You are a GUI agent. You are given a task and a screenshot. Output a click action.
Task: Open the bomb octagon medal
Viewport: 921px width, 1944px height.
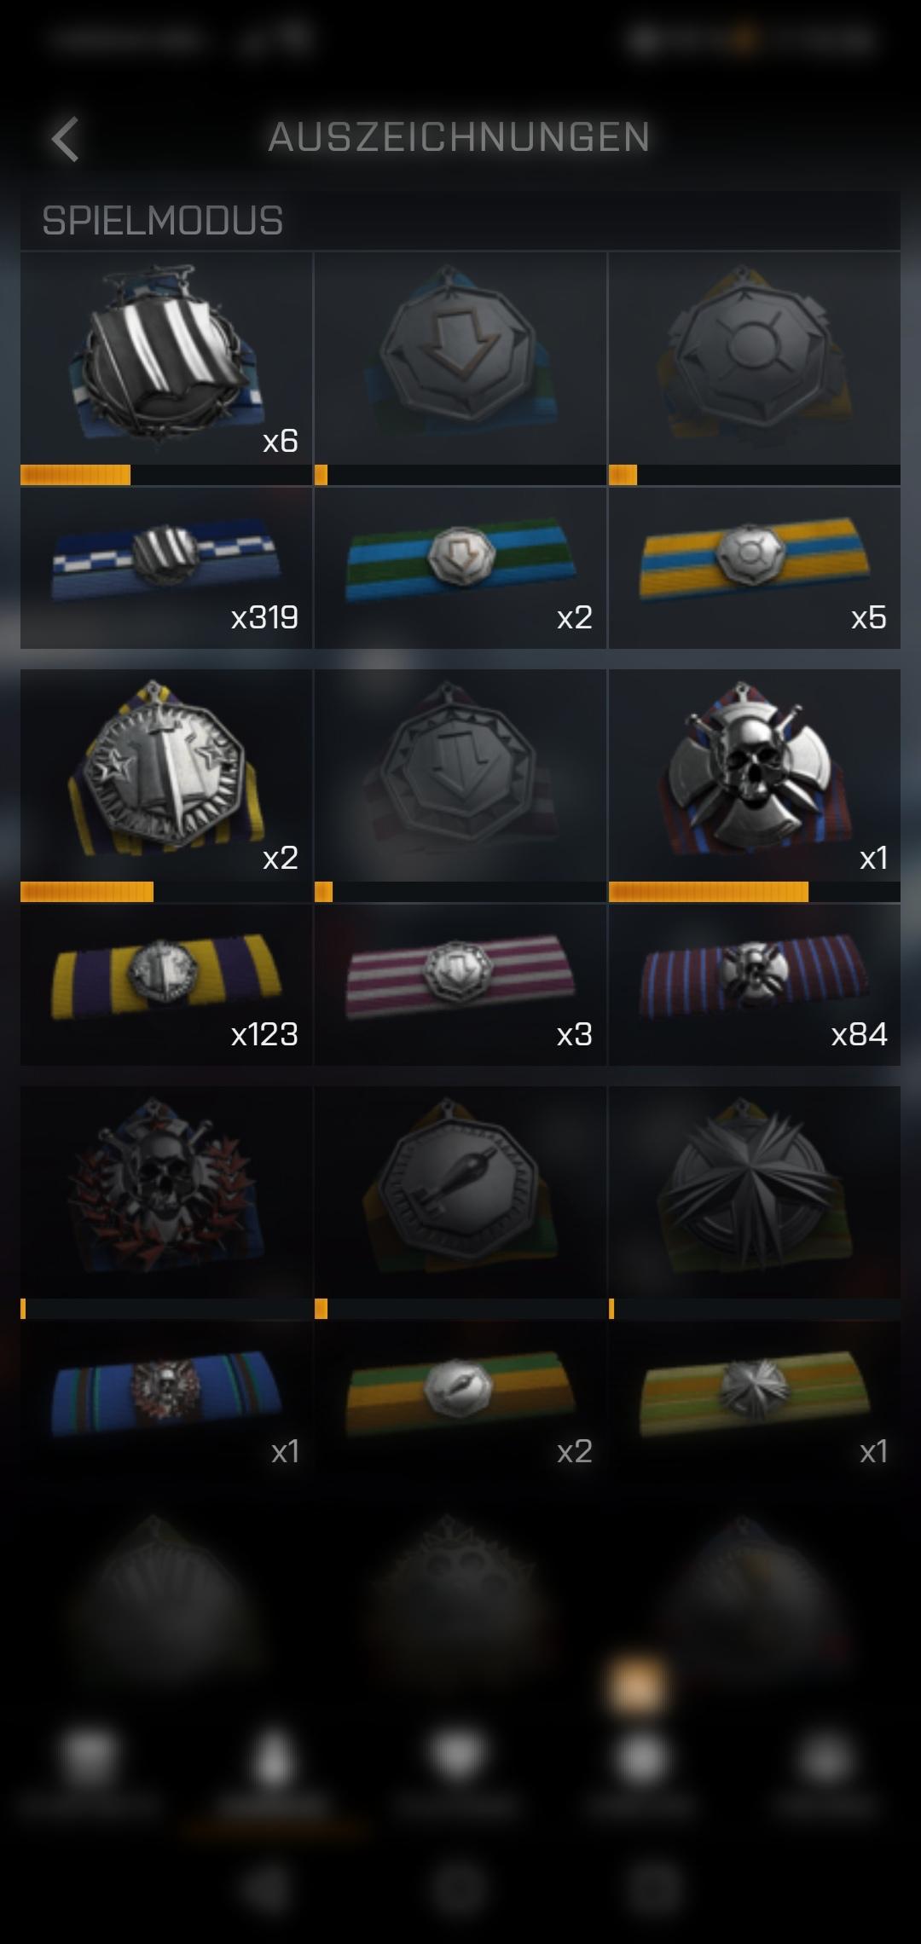460,1192
